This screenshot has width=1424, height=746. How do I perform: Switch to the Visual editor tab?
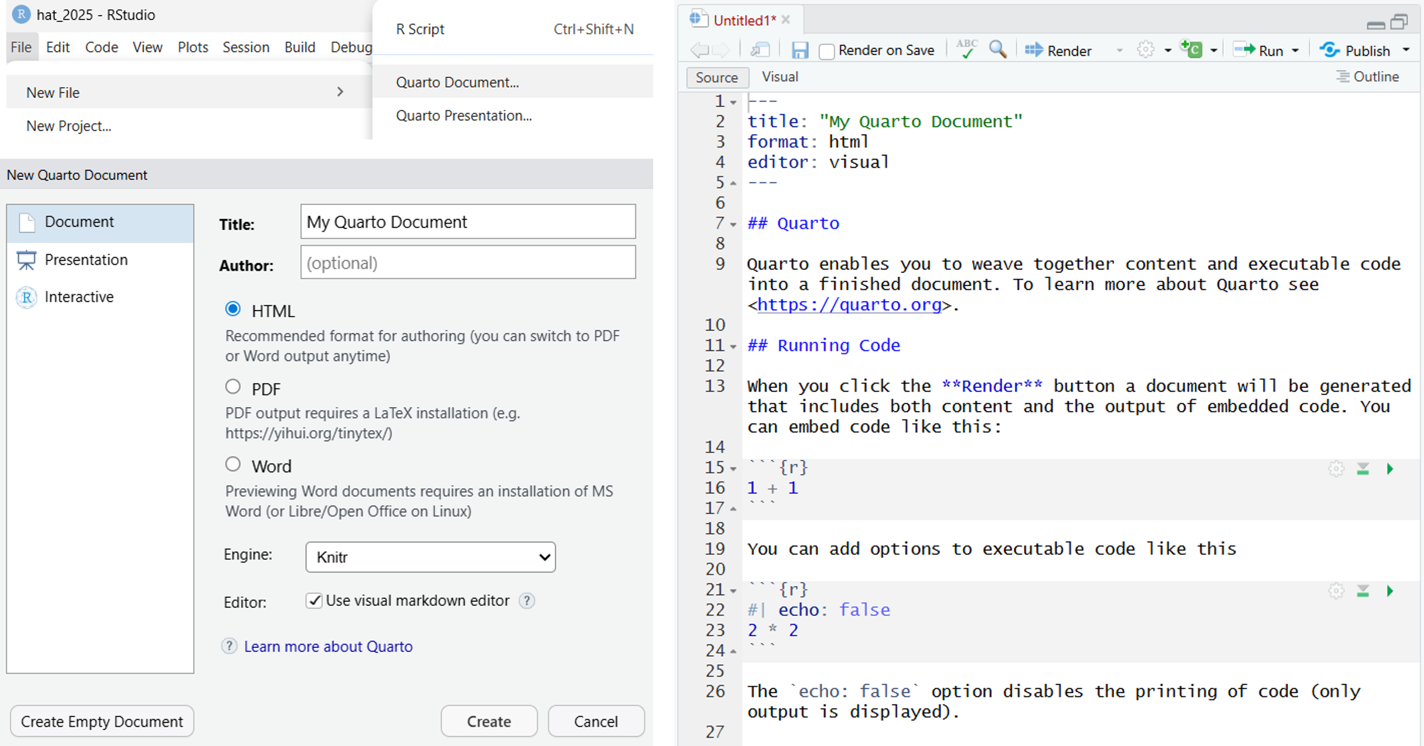click(779, 77)
